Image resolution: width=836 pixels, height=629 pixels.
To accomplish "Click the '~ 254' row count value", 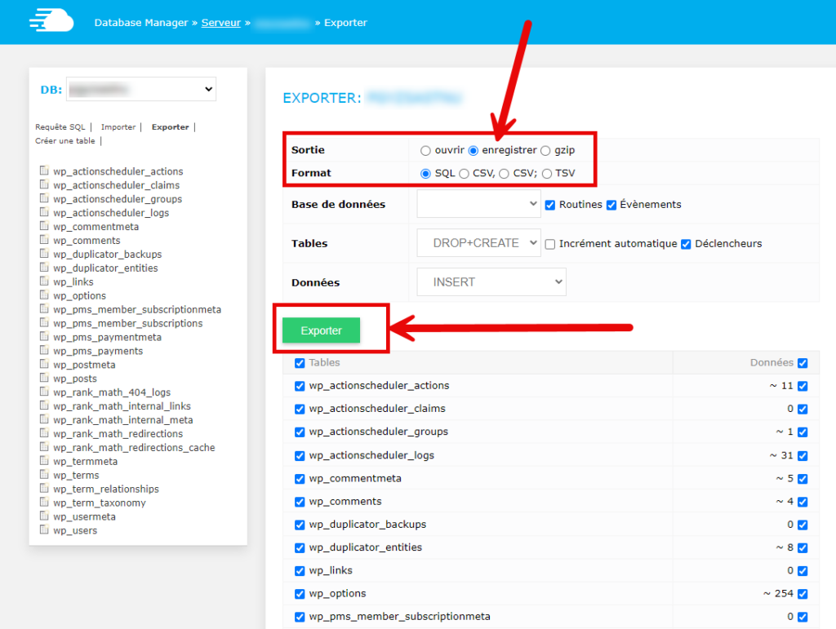I will click(x=778, y=593).
